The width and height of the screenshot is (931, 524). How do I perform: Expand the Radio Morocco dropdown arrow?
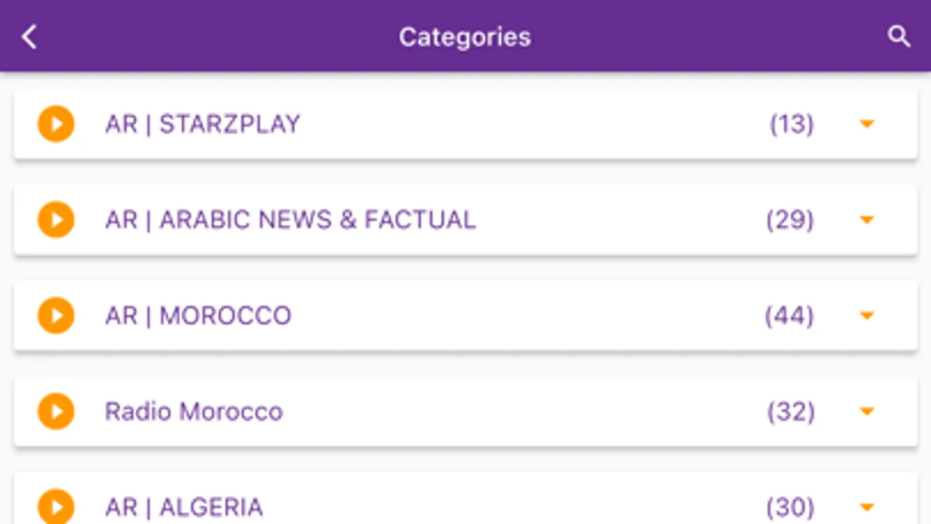[867, 412]
